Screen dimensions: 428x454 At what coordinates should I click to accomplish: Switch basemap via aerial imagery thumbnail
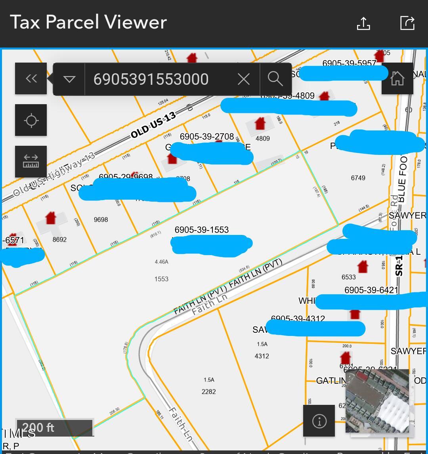coord(377,401)
